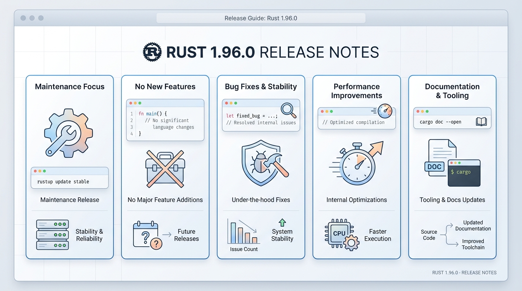
Task: Click the 'Improved Toolchain' label
Action: (473, 244)
